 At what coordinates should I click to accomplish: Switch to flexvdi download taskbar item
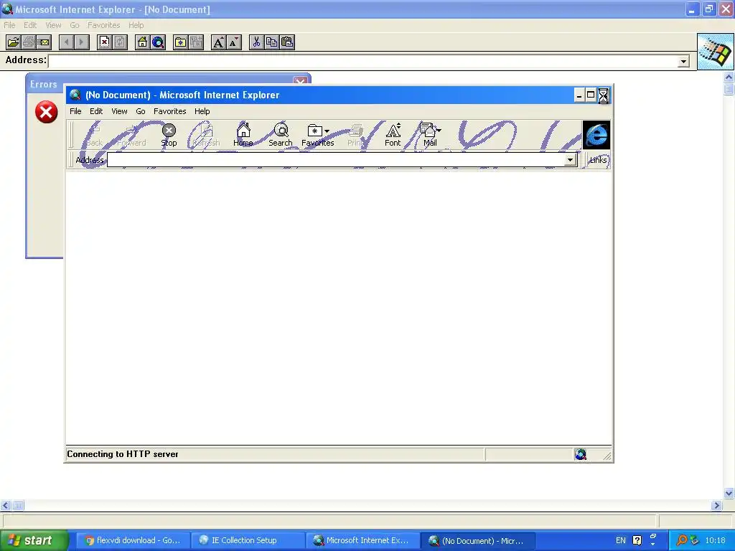pyautogui.click(x=133, y=540)
